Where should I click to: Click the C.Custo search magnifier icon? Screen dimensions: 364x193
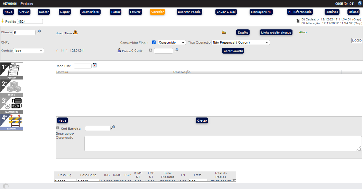(x=176, y=50)
